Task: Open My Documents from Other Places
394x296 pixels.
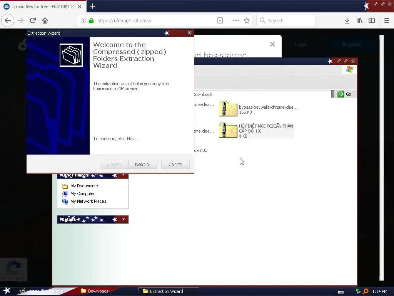Action: (84, 186)
